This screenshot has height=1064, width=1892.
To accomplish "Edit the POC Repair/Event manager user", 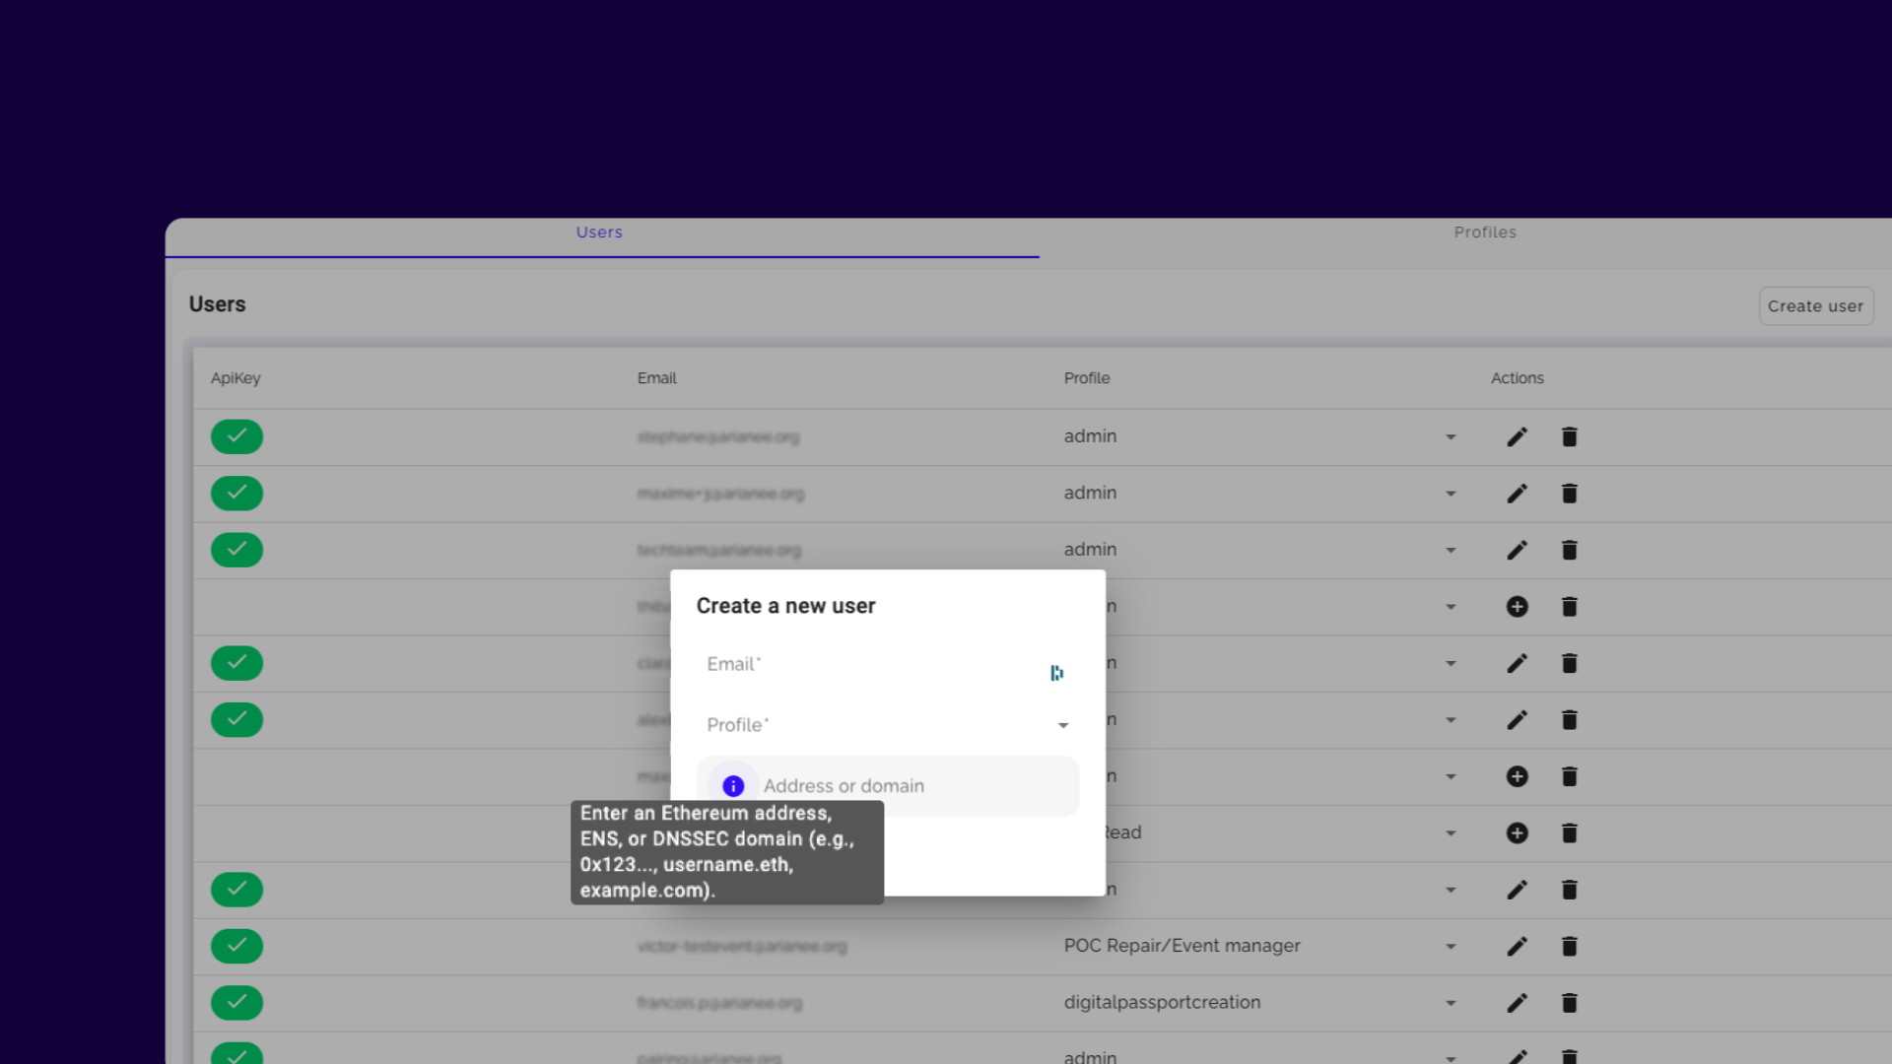I will pos(1517,947).
